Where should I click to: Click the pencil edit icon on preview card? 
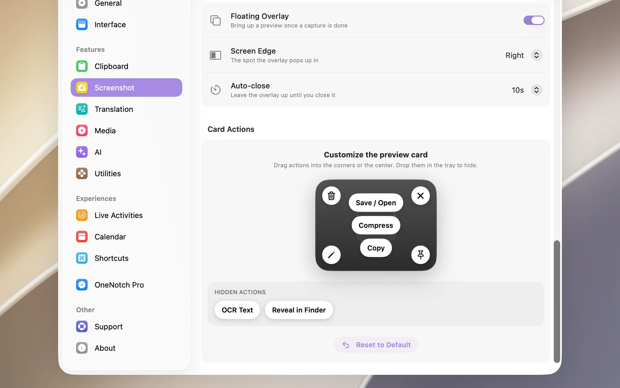pyautogui.click(x=331, y=255)
